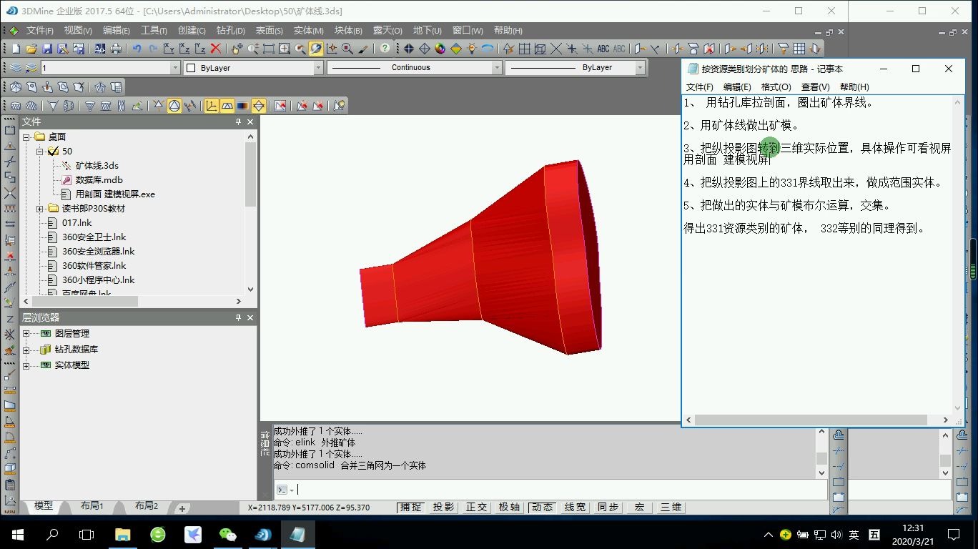Image resolution: width=978 pixels, height=549 pixels.
Task: Toggle 正交 (ortho) mode in status bar
Action: coord(476,508)
